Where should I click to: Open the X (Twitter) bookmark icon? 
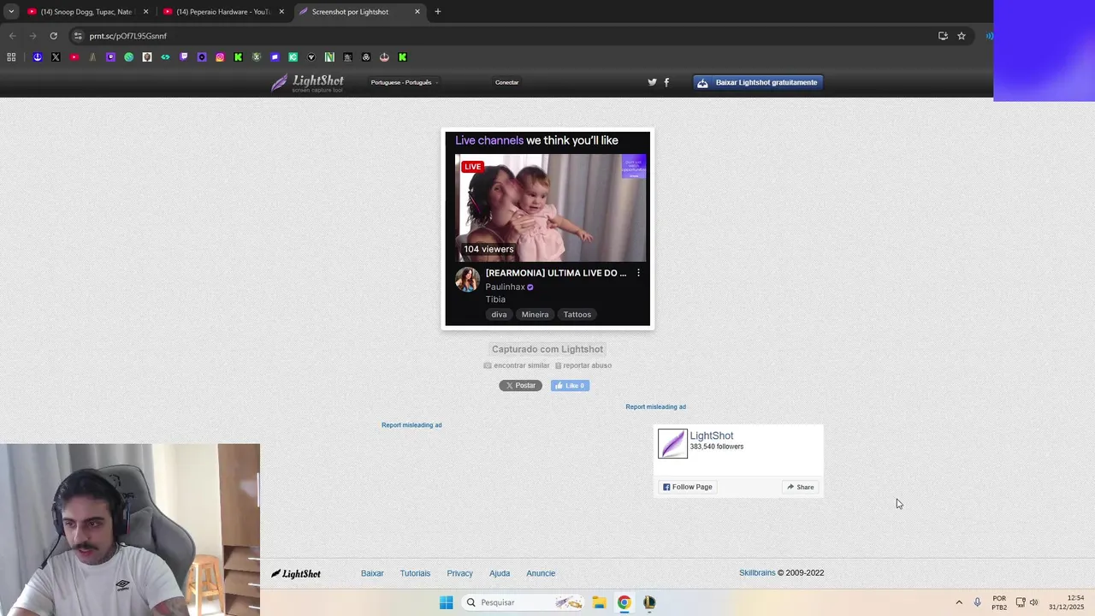56,57
